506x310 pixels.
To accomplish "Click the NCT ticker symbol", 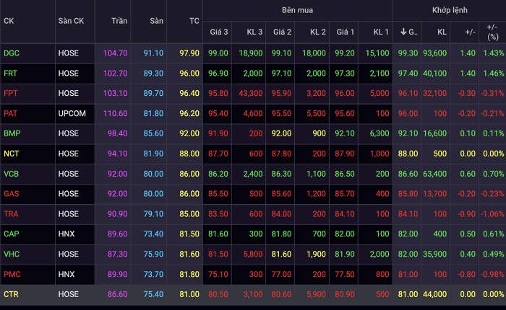I will pos(12,154).
